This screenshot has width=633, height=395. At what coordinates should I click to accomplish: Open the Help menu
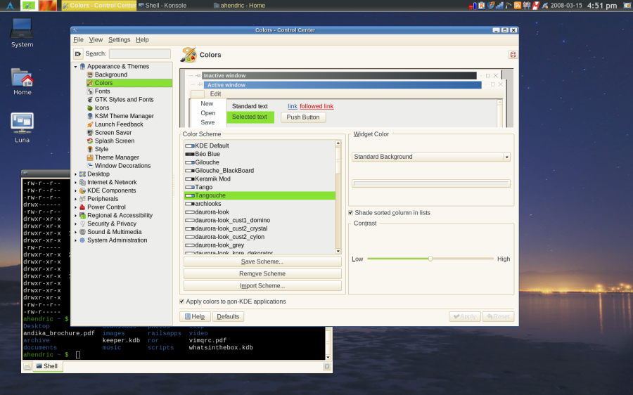pyautogui.click(x=142, y=39)
